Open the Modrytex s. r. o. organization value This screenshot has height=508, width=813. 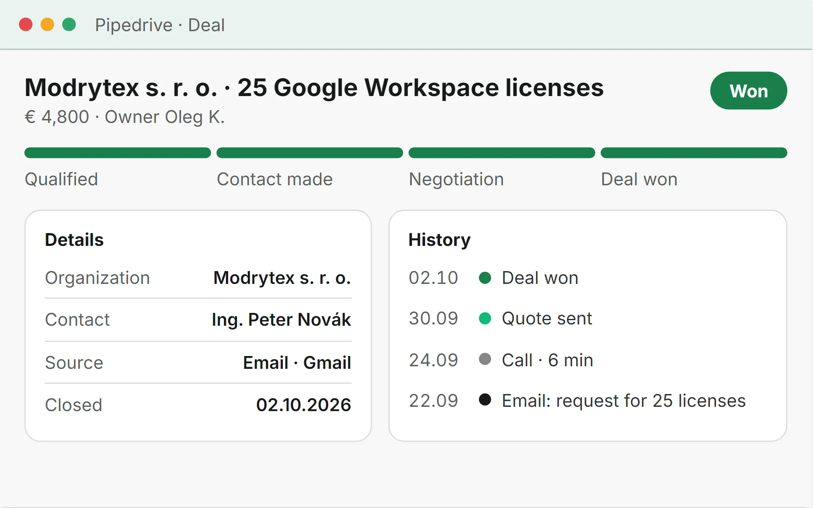(282, 278)
